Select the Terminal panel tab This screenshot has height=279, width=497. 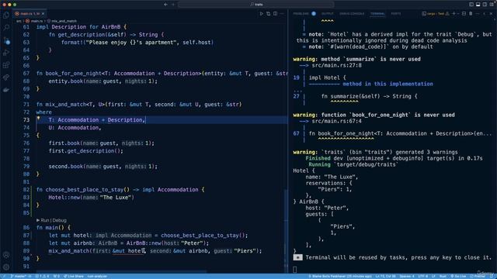pyautogui.click(x=377, y=14)
